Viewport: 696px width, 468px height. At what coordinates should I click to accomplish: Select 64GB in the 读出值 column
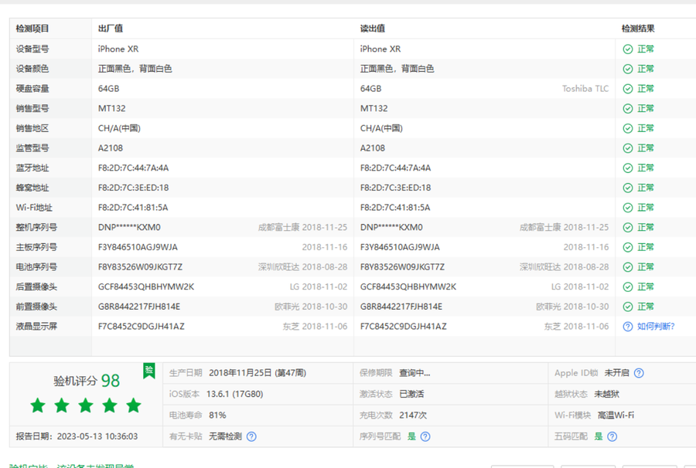[x=370, y=89]
